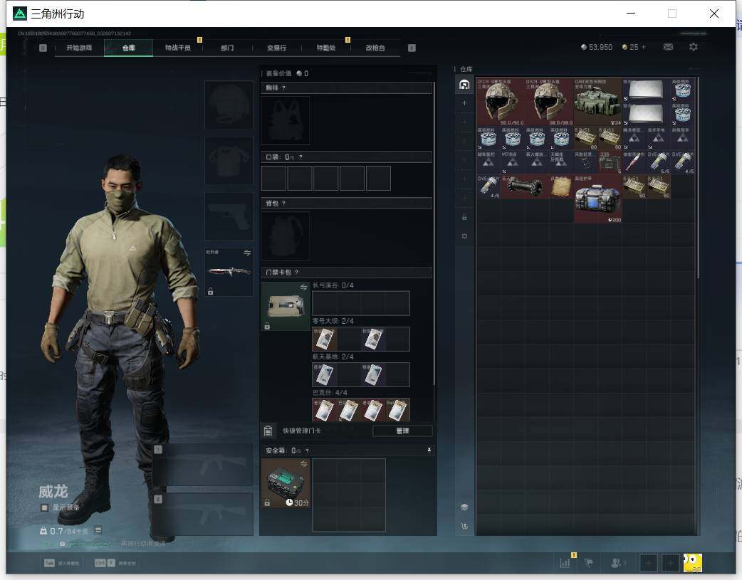Open the friends list icon at bottom

pyautogui.click(x=617, y=563)
